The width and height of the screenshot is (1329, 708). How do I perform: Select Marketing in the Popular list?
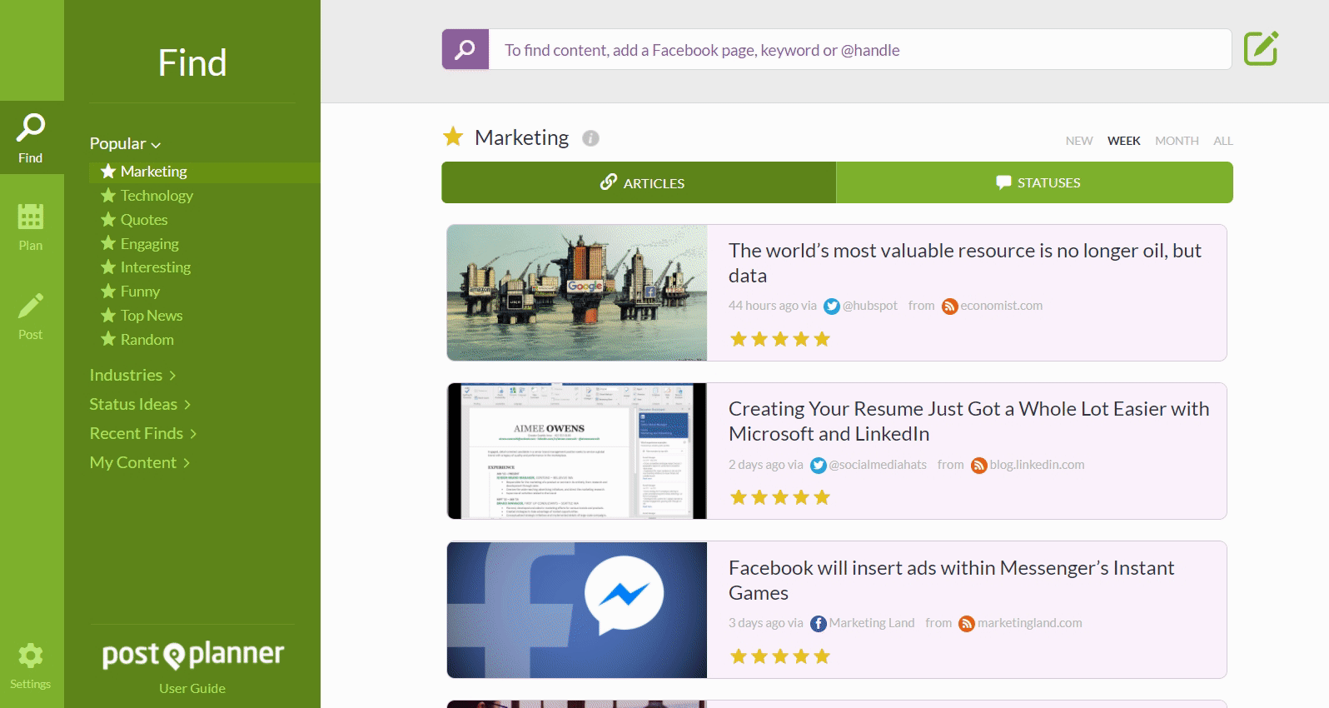pyautogui.click(x=204, y=172)
